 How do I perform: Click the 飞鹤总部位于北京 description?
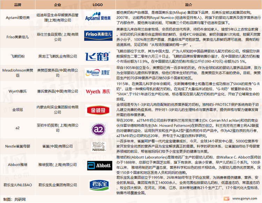point(189,56)
